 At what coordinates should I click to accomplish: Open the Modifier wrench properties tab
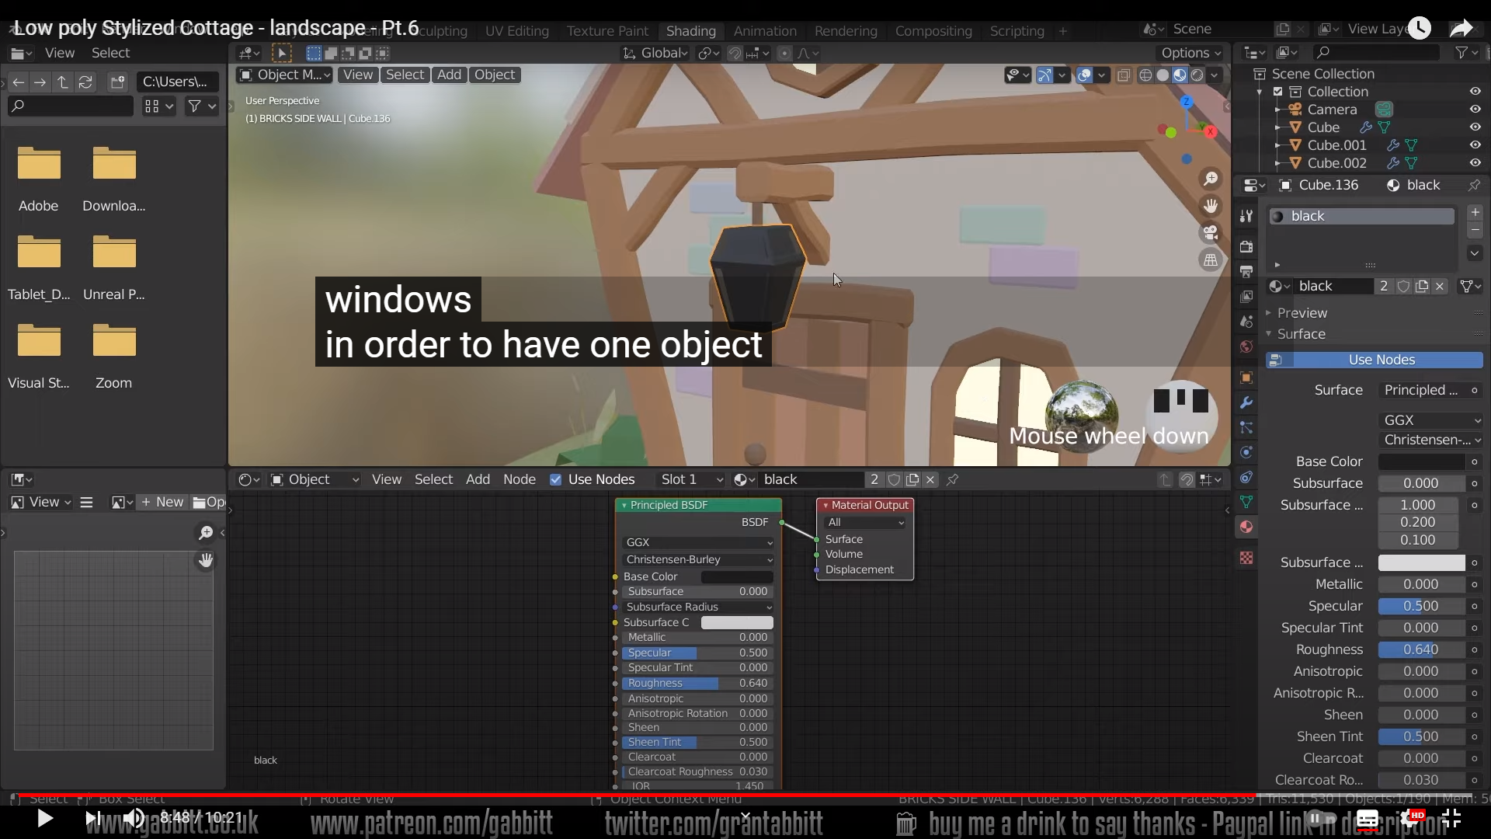[1246, 402]
